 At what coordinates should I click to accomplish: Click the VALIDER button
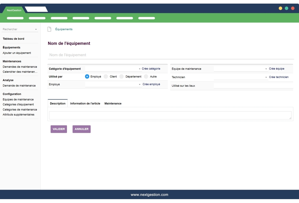coord(59,129)
